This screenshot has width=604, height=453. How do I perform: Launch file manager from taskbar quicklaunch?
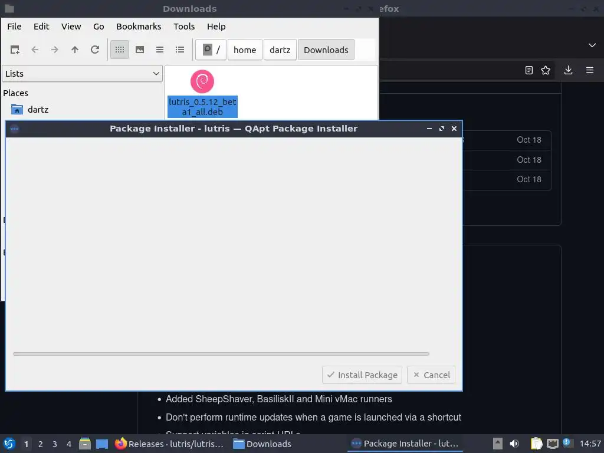(x=85, y=444)
